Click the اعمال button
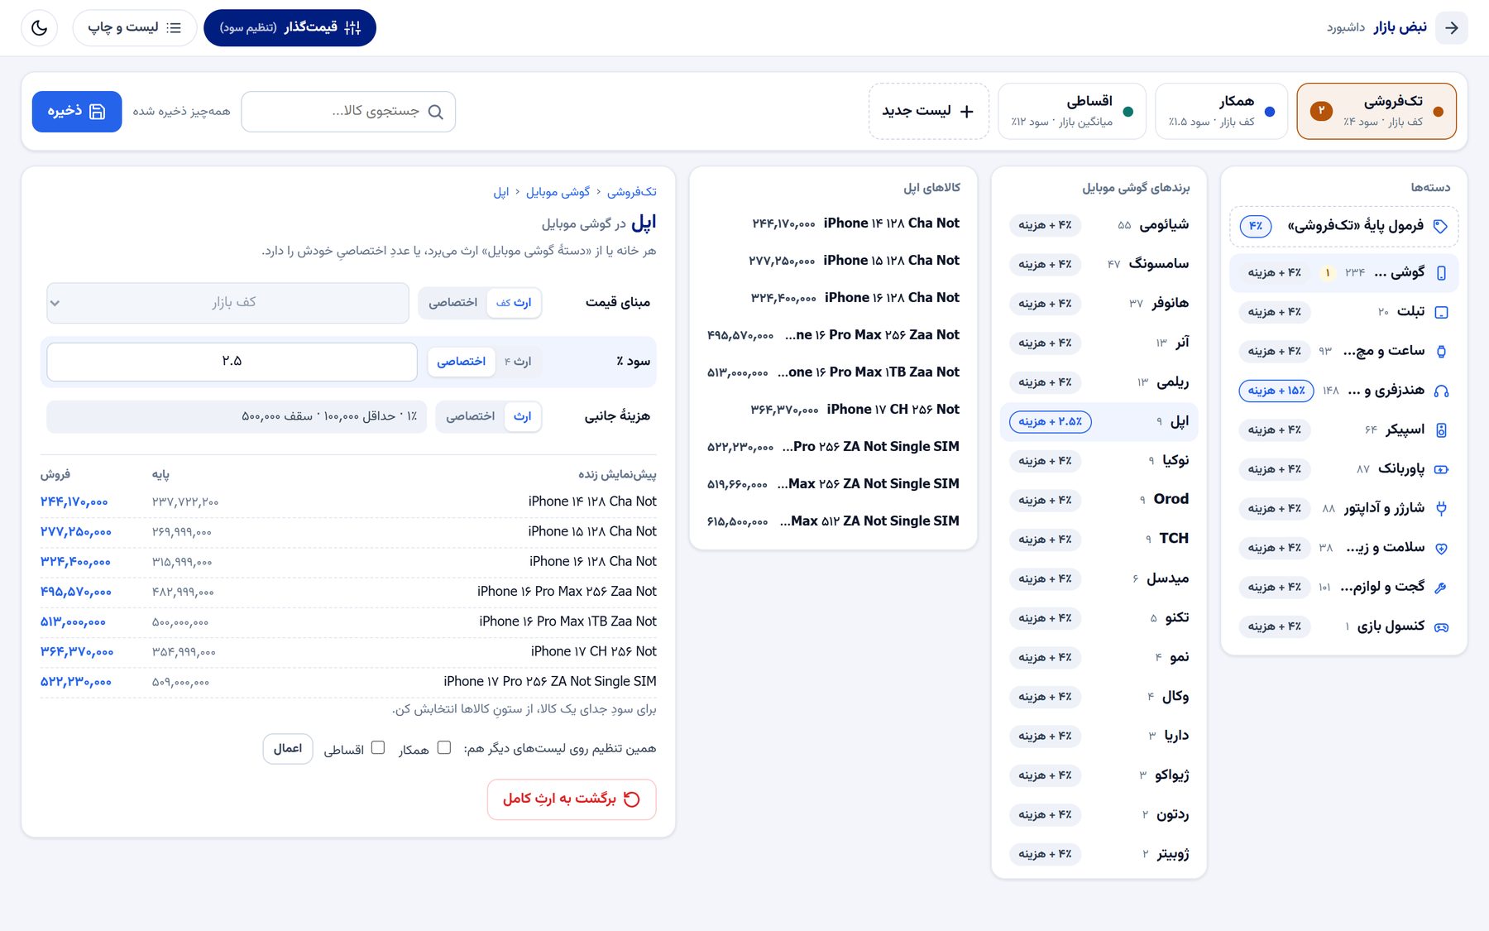1489x931 pixels. [288, 748]
